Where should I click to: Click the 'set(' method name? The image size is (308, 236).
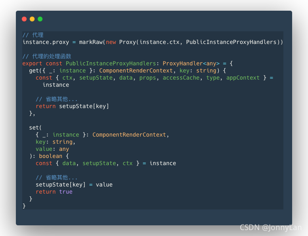(x=35, y=128)
